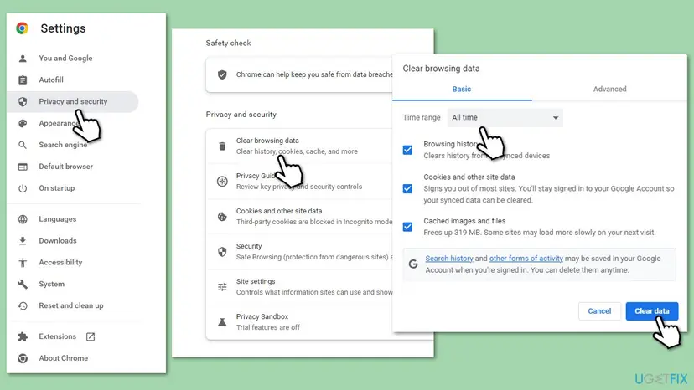Switch to the Basic tab
The height and width of the screenshot is (390, 694).
[x=462, y=90]
